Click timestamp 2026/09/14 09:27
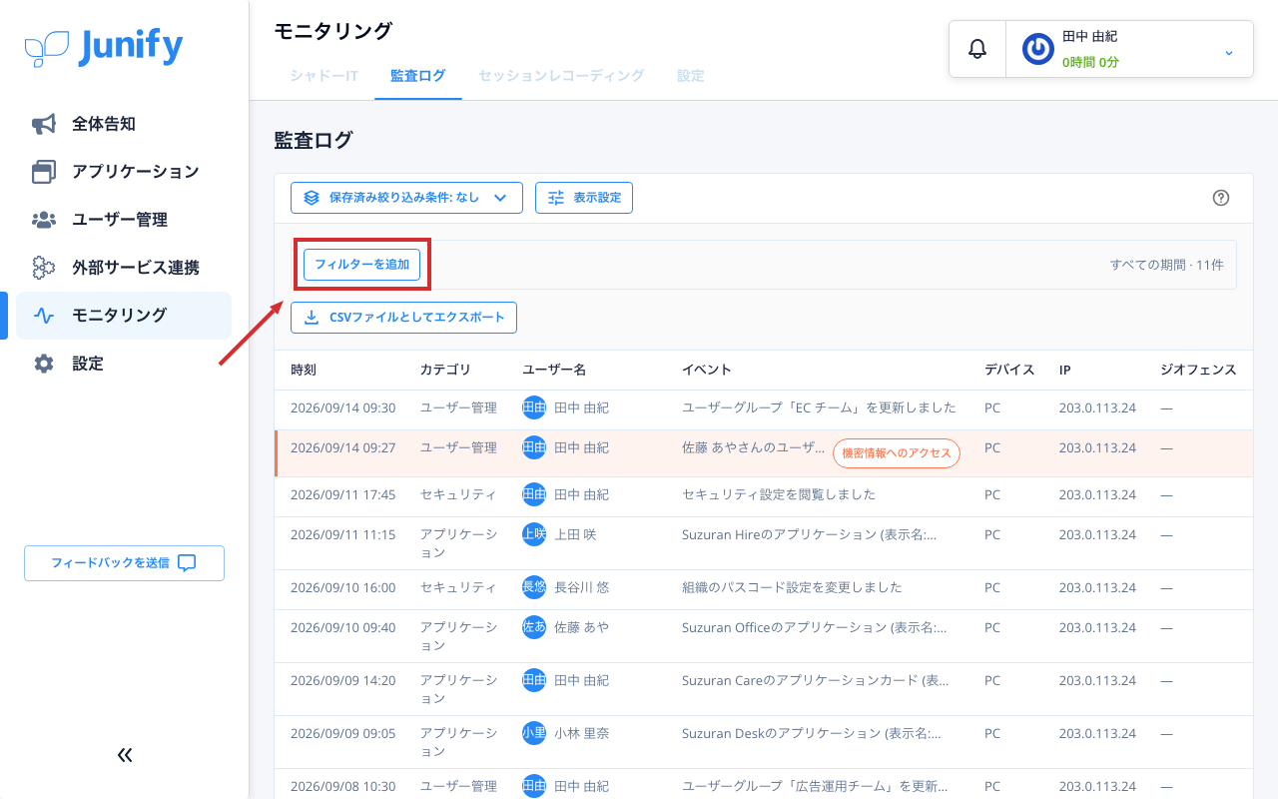Screen dimensions: 1278x799 coord(342,447)
